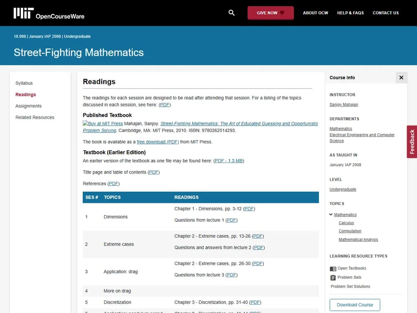The height and width of the screenshot is (313, 417).
Task: Click the Download Course button
Action: [354, 304]
